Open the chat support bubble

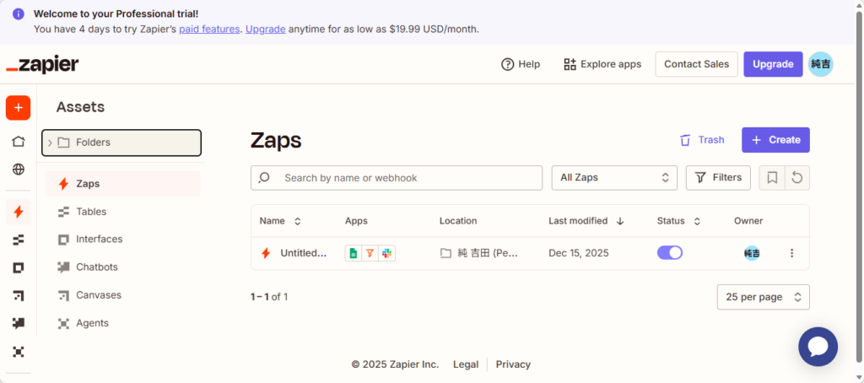click(x=818, y=347)
